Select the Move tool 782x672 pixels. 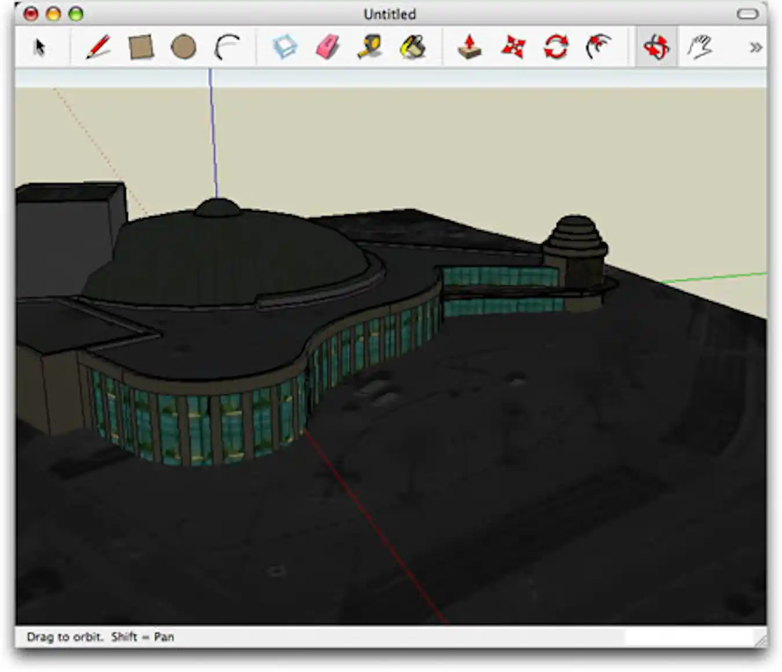tap(512, 47)
